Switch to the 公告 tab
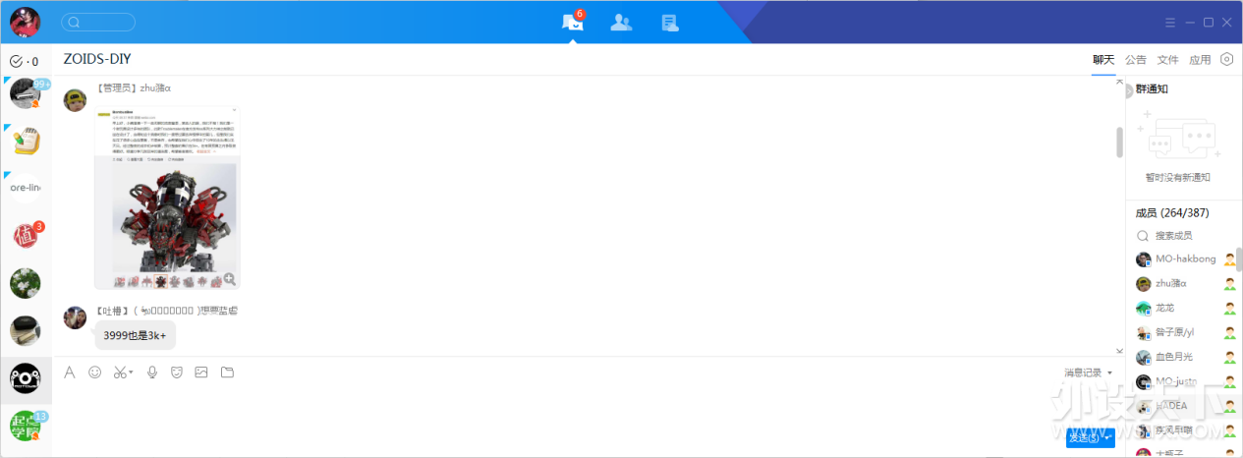This screenshot has width=1243, height=458. coord(1136,60)
